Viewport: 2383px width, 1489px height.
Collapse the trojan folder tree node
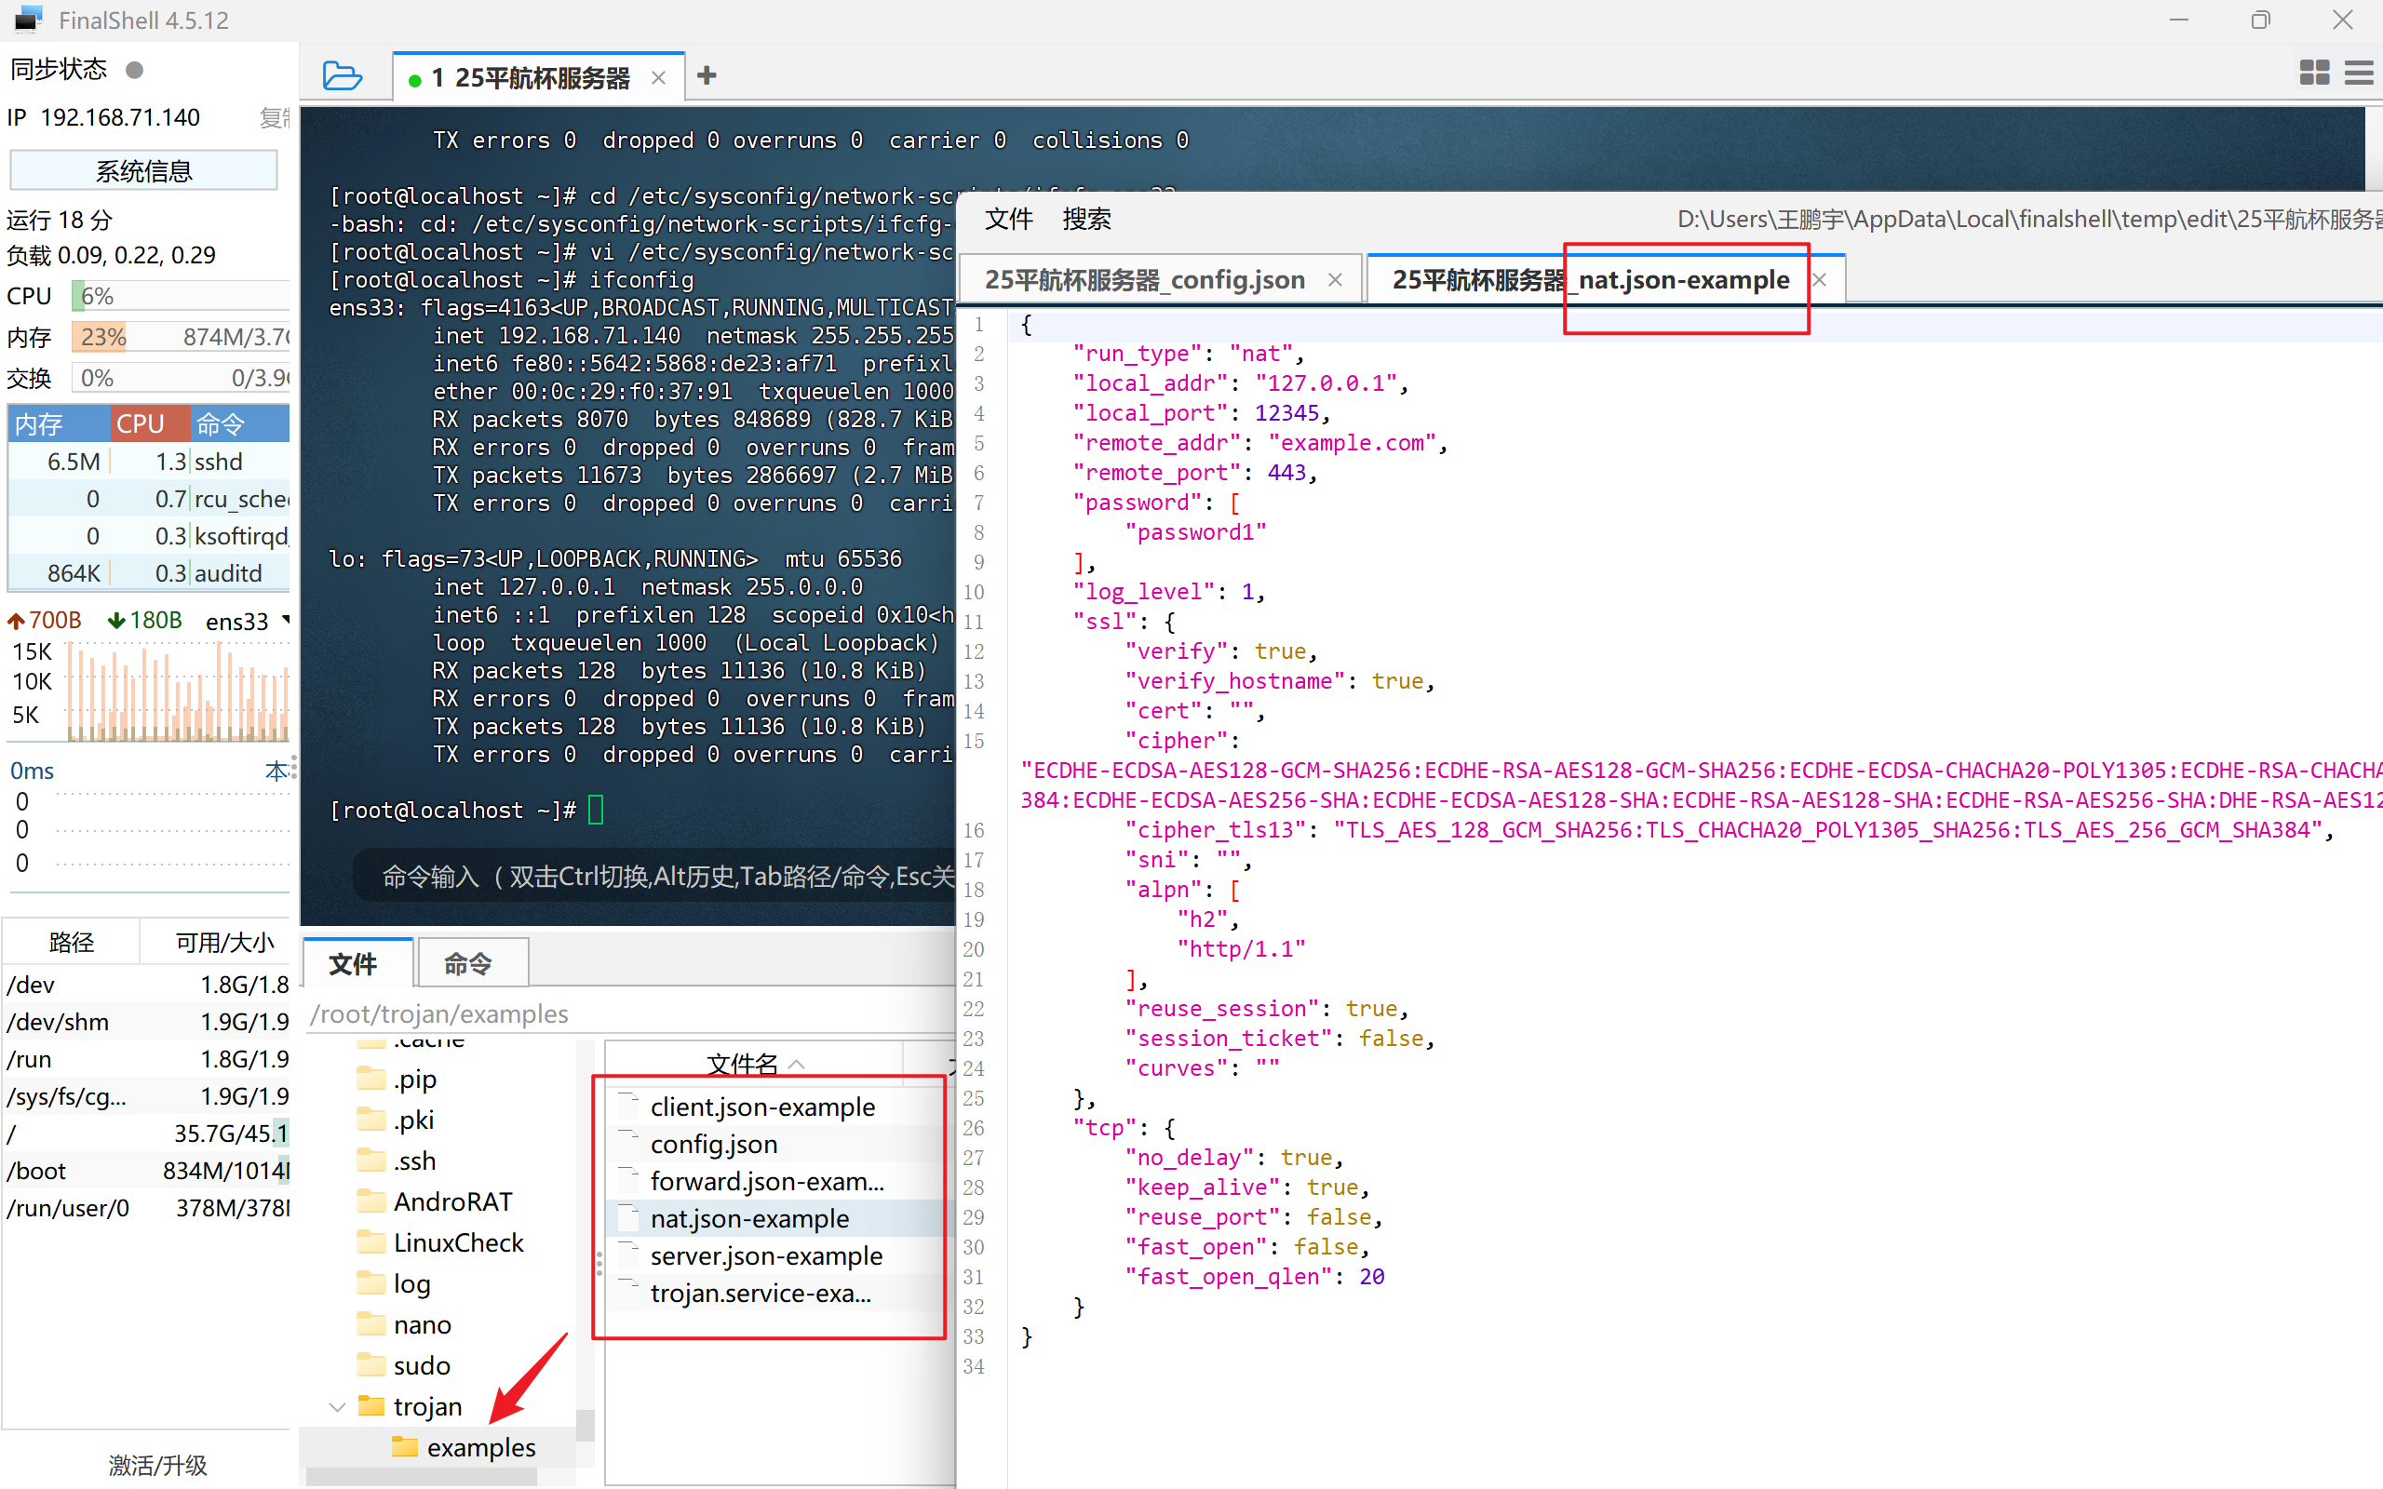click(x=338, y=1407)
